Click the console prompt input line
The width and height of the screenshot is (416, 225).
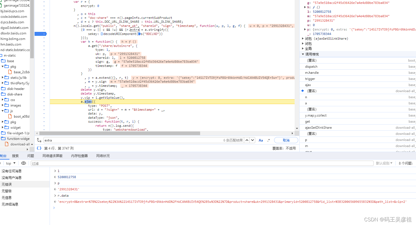[x=233, y=208]
